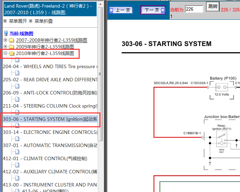Viewport: 240px width, 192px height.
Task: Open 413-00 INSTRUMENT CLUSTER AND PANEL entry
Action: (x=50, y=185)
